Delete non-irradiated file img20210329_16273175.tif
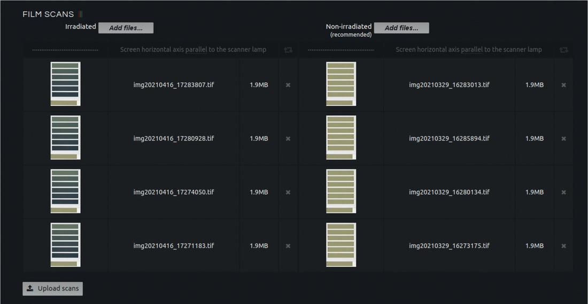 (x=563, y=246)
